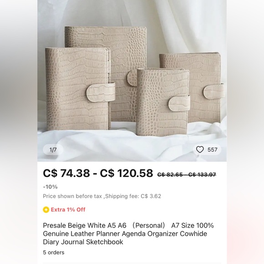The width and height of the screenshot is (264, 264).
Task: Click the yellow coin icon beside Extra 1% Off
Action: pos(46,210)
